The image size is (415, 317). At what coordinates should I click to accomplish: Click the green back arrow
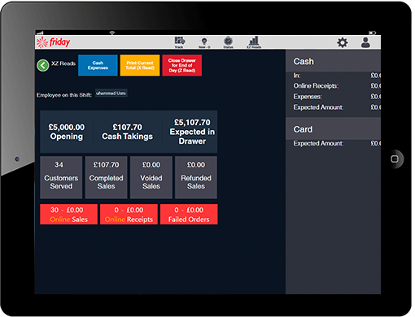coord(43,65)
